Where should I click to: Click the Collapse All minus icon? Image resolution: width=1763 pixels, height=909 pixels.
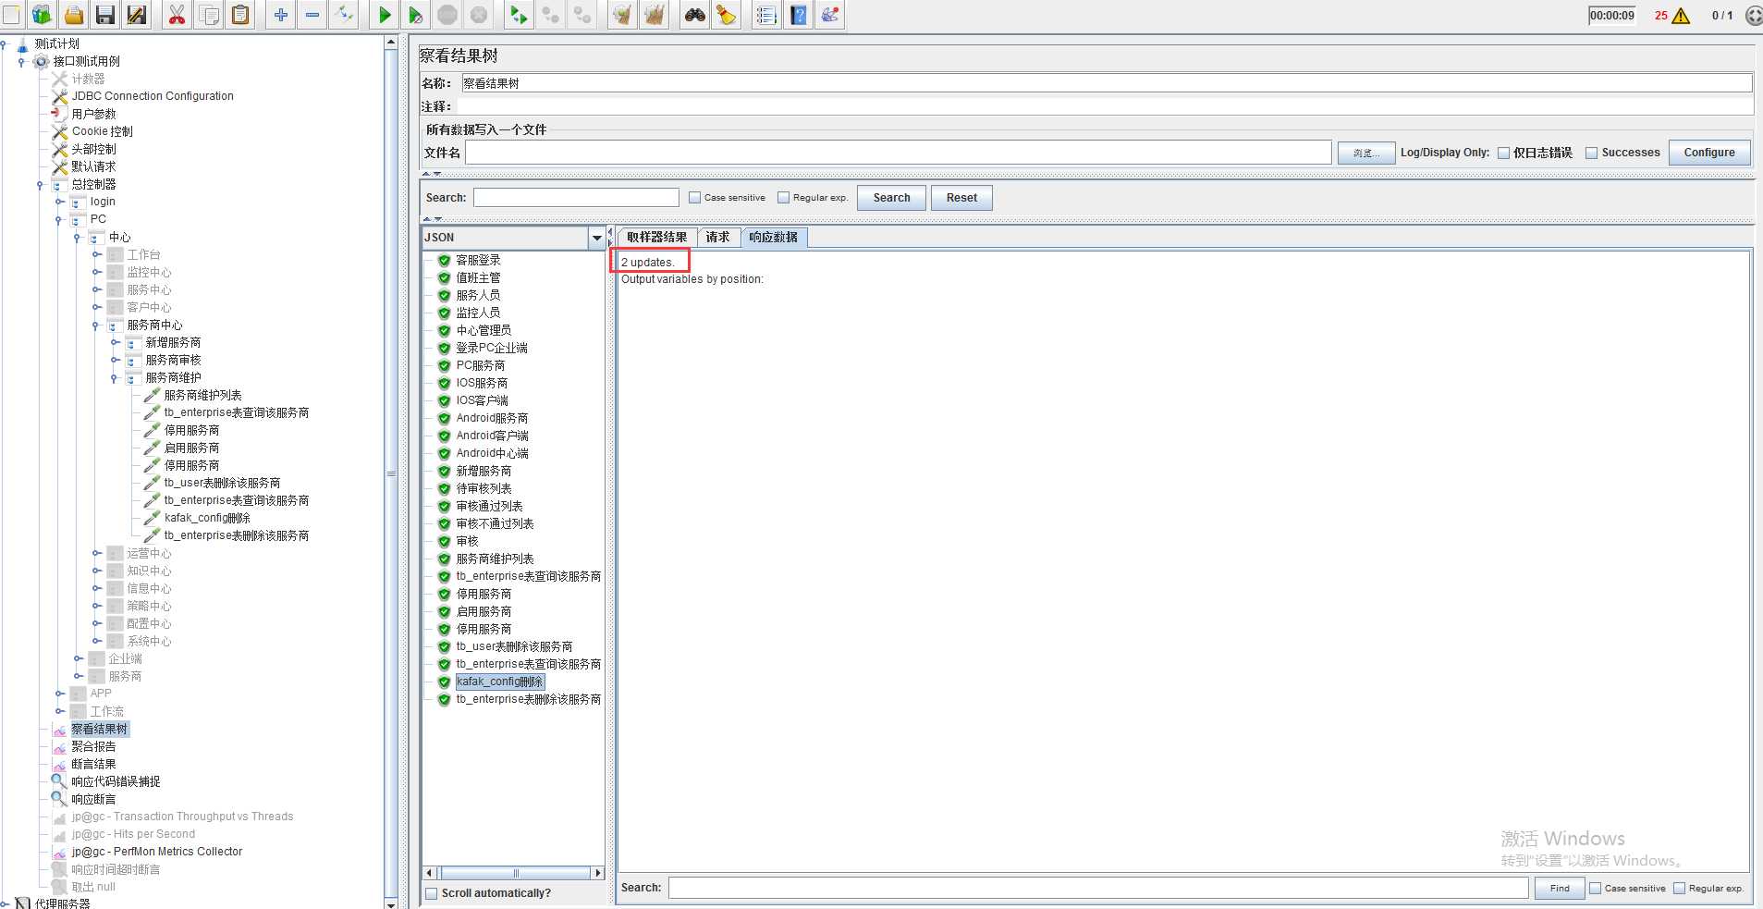point(312,15)
